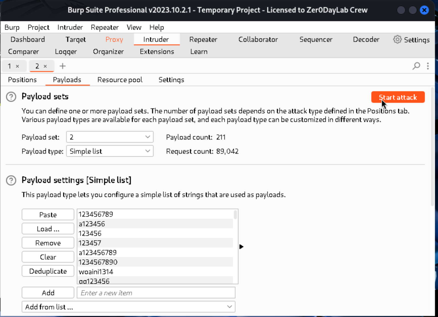This screenshot has width=438, height=317.
Task: Click the Remove button
Action: (x=48, y=243)
